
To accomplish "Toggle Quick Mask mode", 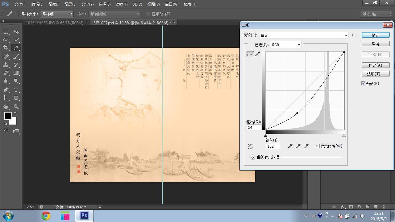I will pyautogui.click(x=6, y=131).
